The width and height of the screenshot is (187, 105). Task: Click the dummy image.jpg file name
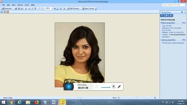pyautogui.click(x=168, y=20)
